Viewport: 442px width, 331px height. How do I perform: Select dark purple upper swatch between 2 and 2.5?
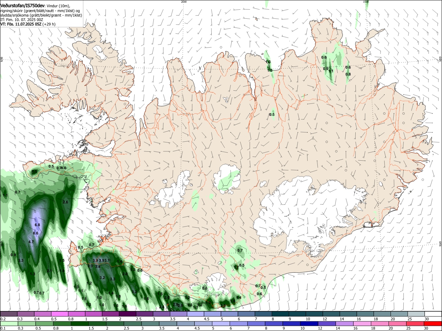[127, 314]
